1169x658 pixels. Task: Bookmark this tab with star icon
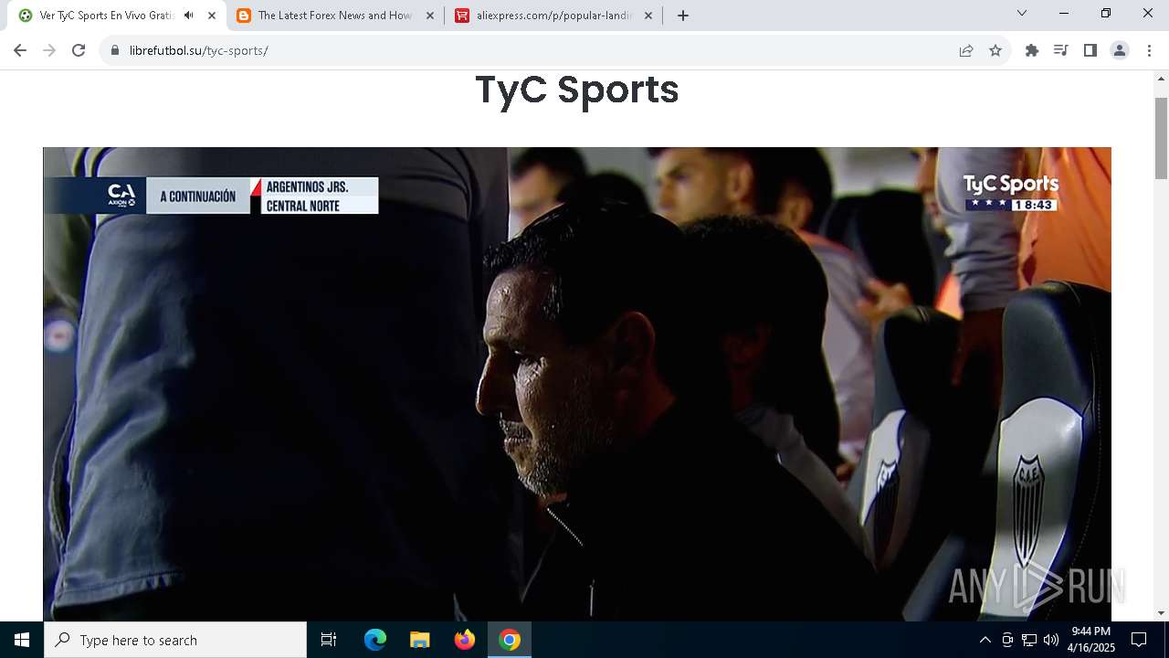click(995, 50)
